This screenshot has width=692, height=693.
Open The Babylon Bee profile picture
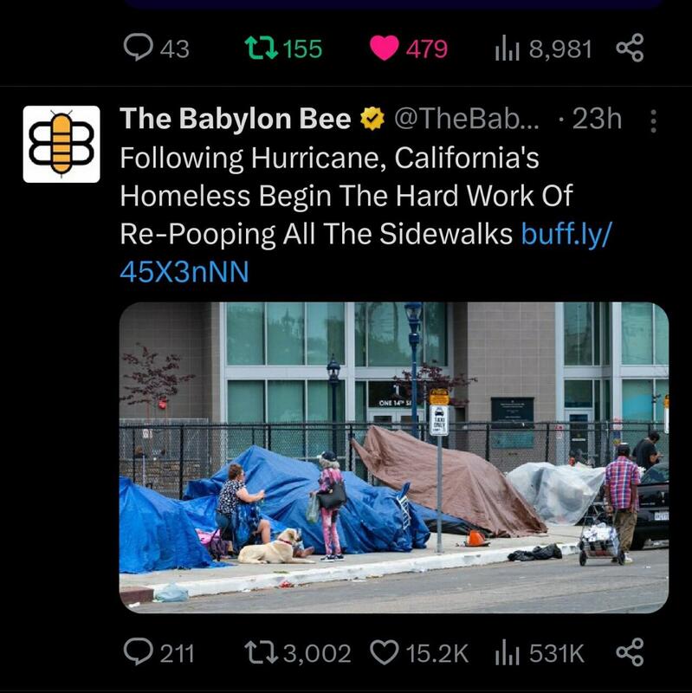point(61,144)
